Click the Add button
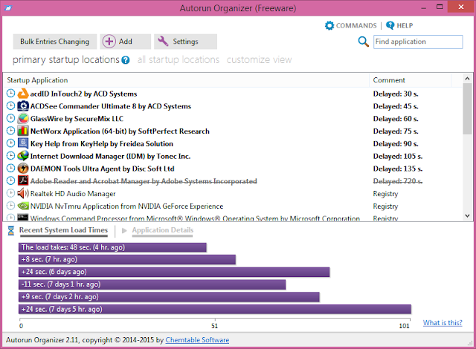476x349 pixels. point(126,42)
